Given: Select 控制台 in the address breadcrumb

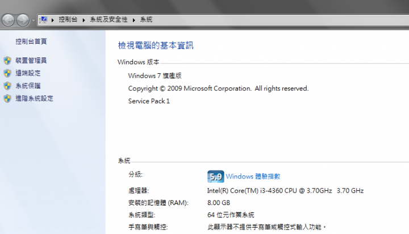Looking at the screenshot, I should (68, 19).
